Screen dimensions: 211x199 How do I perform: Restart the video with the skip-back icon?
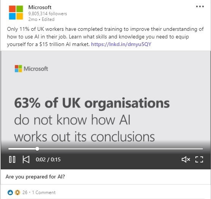[x=26, y=159]
